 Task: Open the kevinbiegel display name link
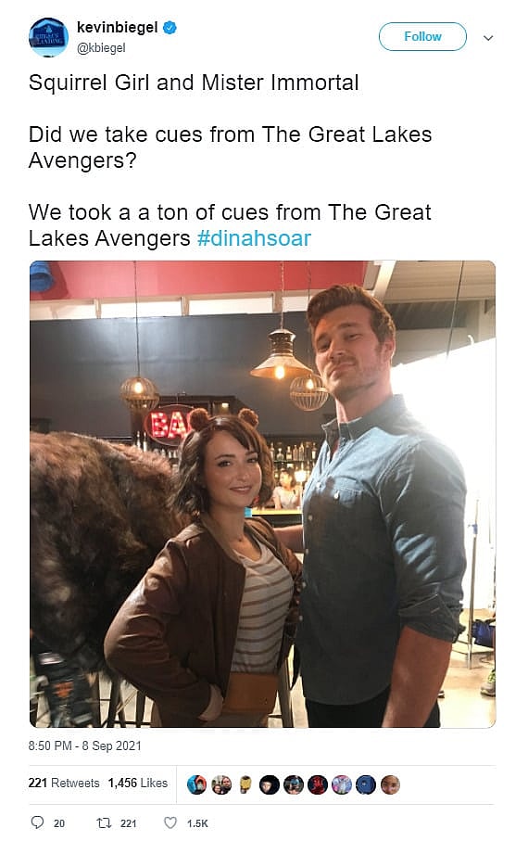pyautogui.click(x=118, y=27)
